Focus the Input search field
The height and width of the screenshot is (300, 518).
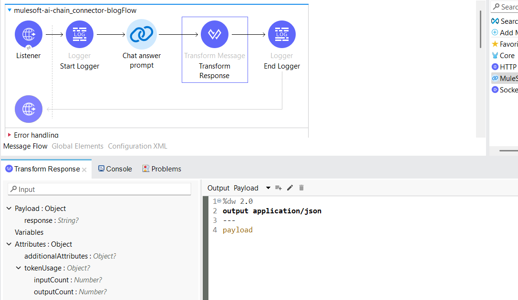[99, 189]
